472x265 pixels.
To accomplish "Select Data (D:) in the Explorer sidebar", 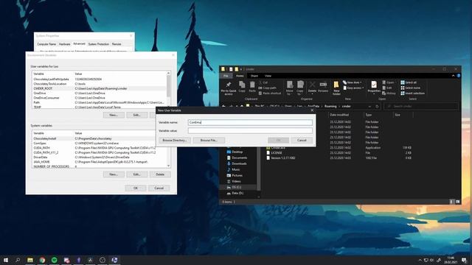I will pyautogui.click(x=237, y=193).
